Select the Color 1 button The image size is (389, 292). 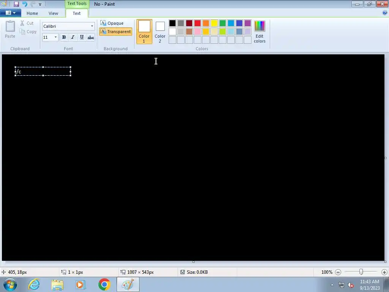click(x=144, y=32)
